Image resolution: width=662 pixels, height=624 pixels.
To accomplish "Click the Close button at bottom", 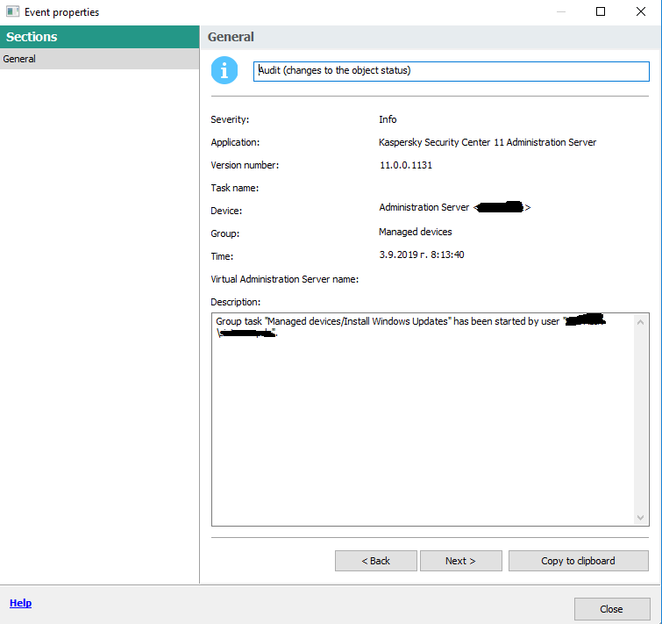I will [x=612, y=609].
